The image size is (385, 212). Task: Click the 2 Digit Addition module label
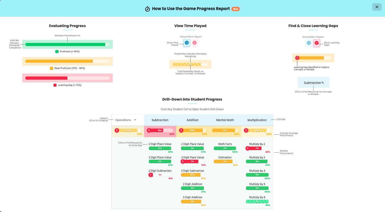coord(193,184)
